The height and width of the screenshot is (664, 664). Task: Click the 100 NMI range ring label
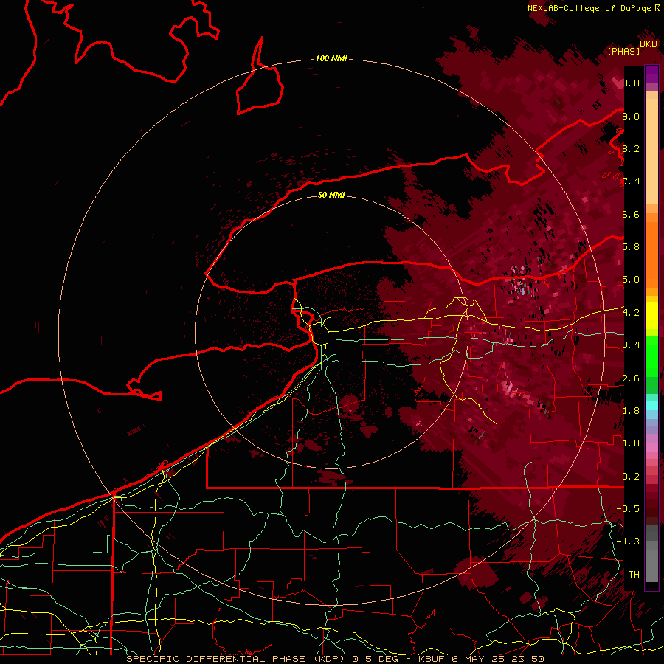click(x=331, y=58)
